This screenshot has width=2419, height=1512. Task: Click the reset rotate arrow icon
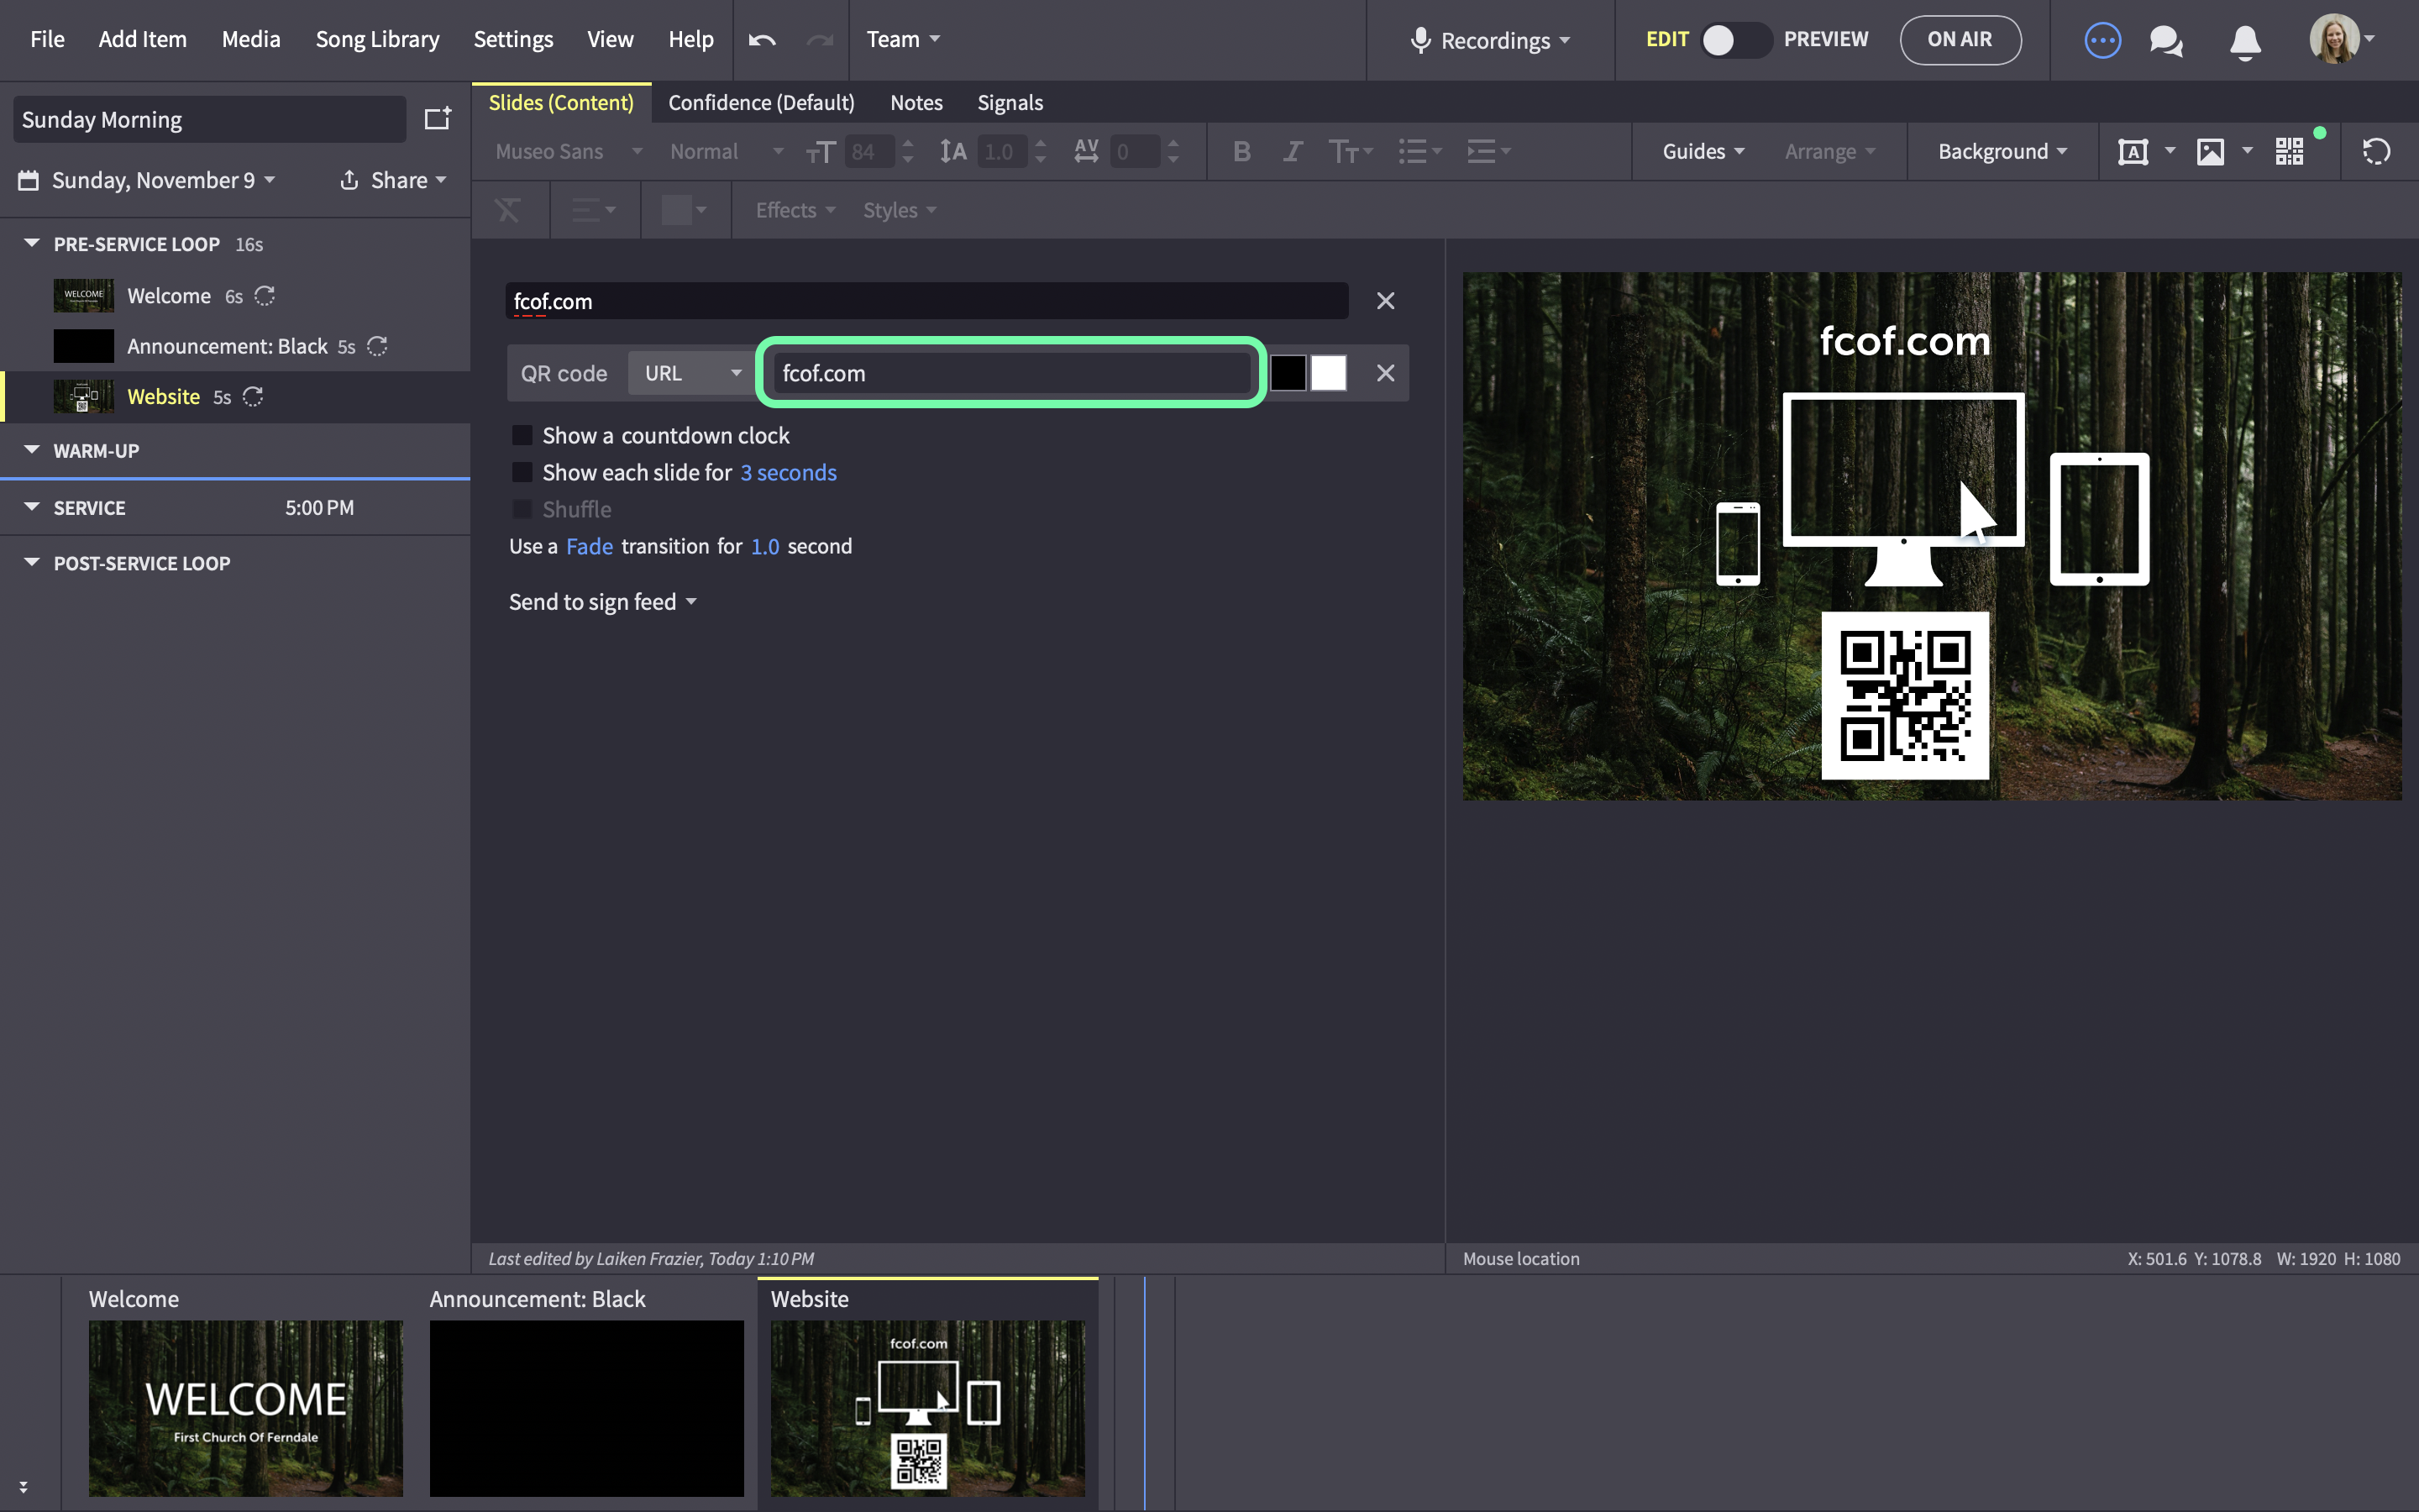pyautogui.click(x=2376, y=152)
